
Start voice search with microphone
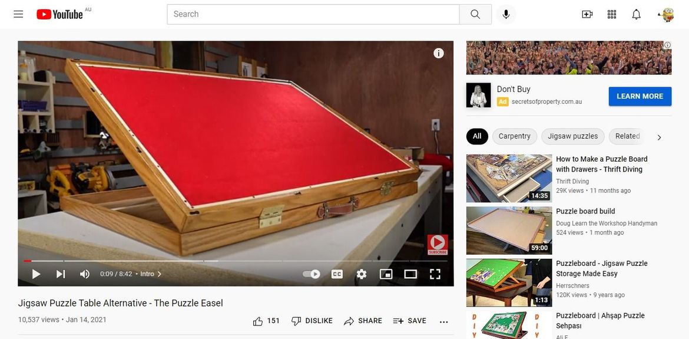pos(506,14)
